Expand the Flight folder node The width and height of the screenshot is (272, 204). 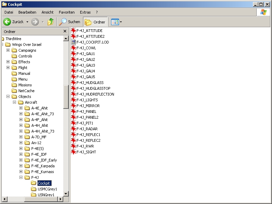pos(8,67)
